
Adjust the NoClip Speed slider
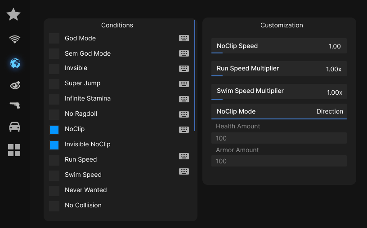coord(279,46)
